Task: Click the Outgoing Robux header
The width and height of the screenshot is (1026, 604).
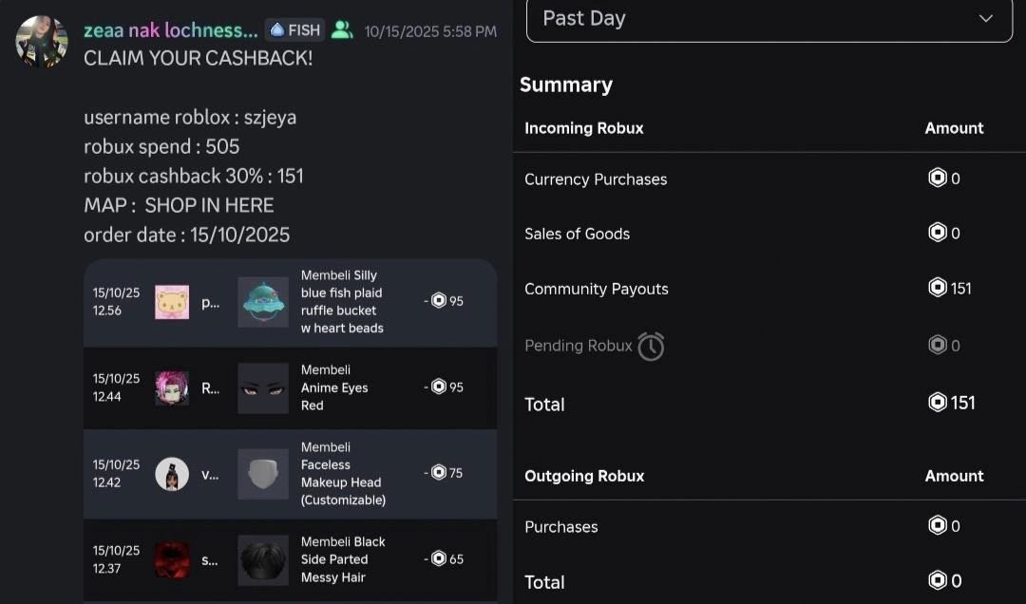Action: tap(584, 476)
